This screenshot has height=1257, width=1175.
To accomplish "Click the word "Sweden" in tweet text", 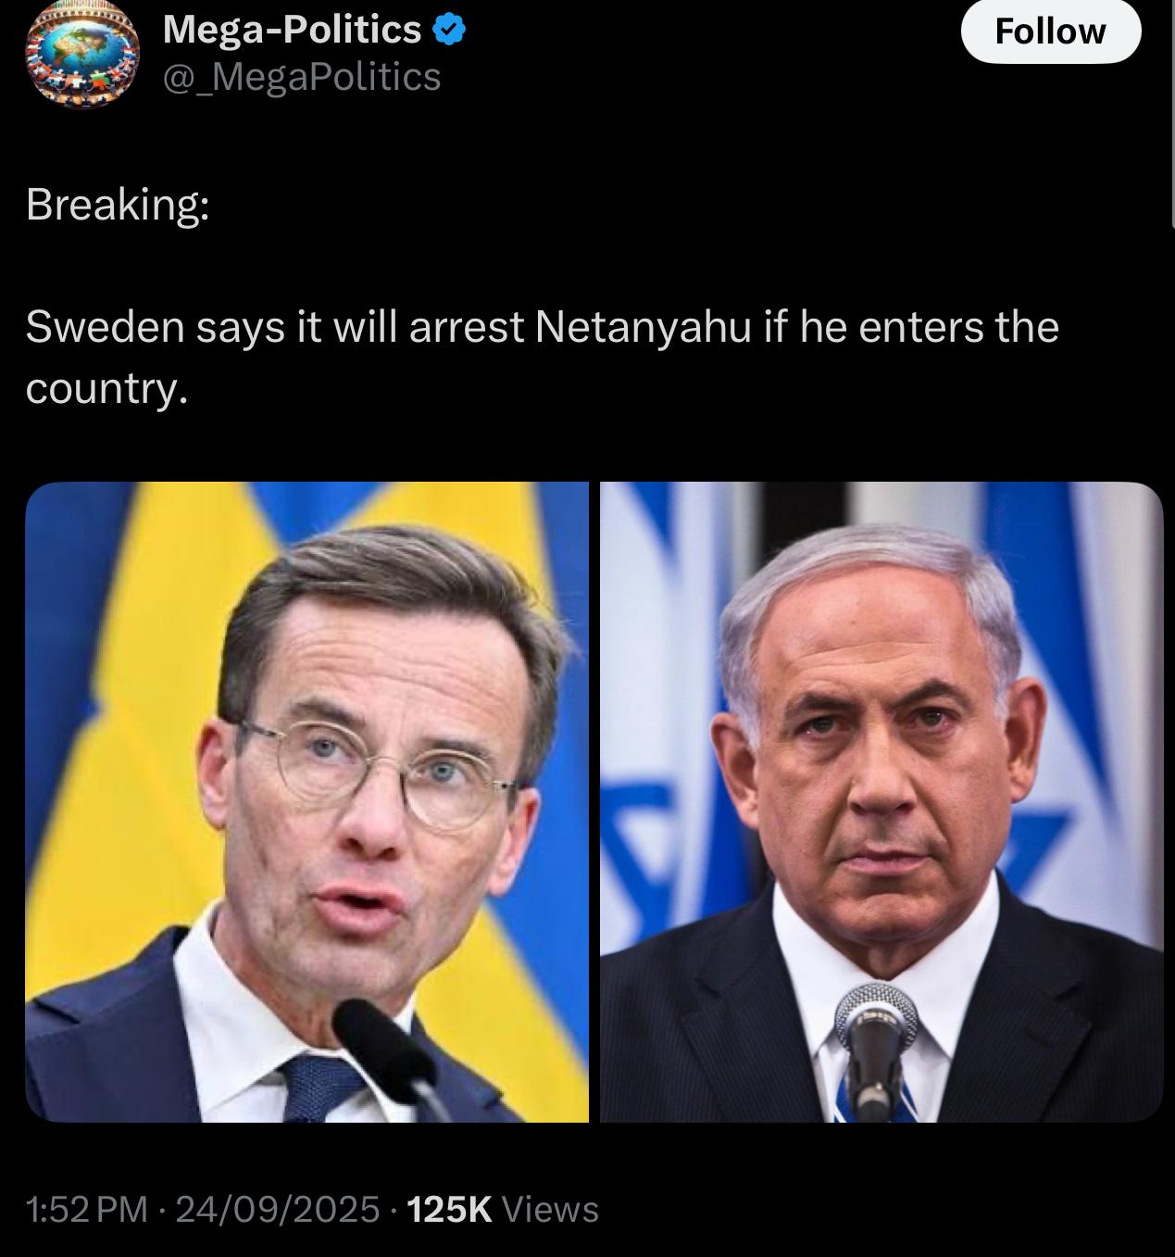I will 106,328.
